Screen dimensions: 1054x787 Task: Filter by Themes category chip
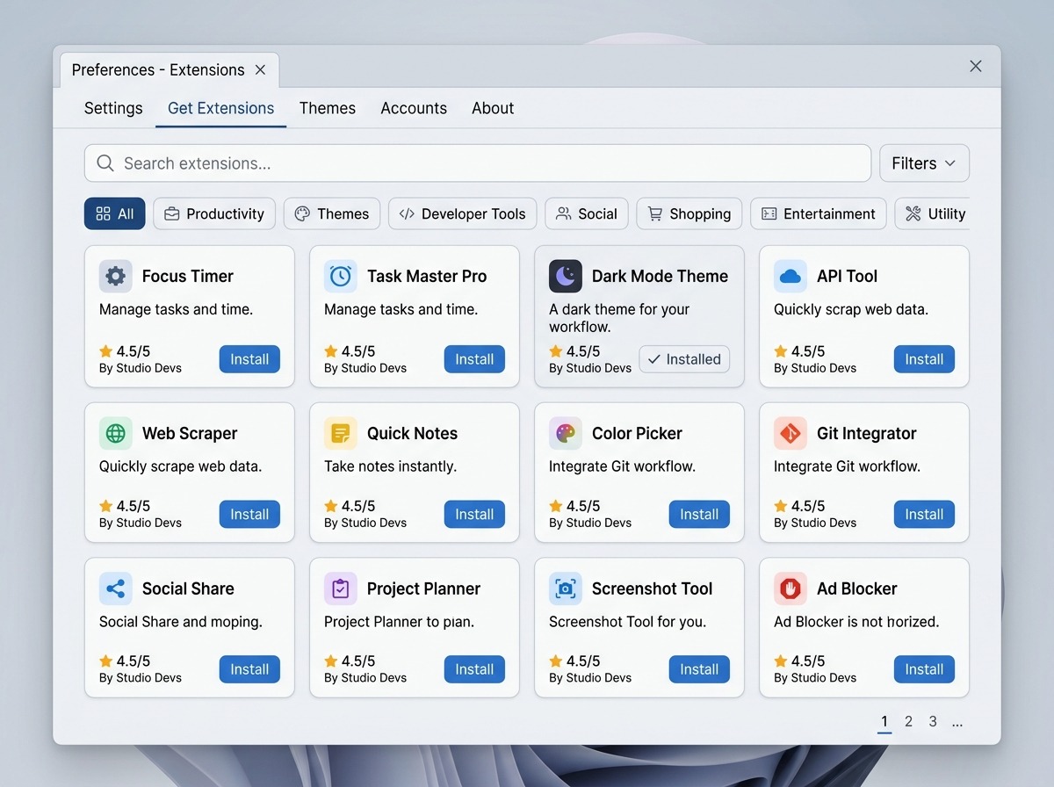(332, 213)
